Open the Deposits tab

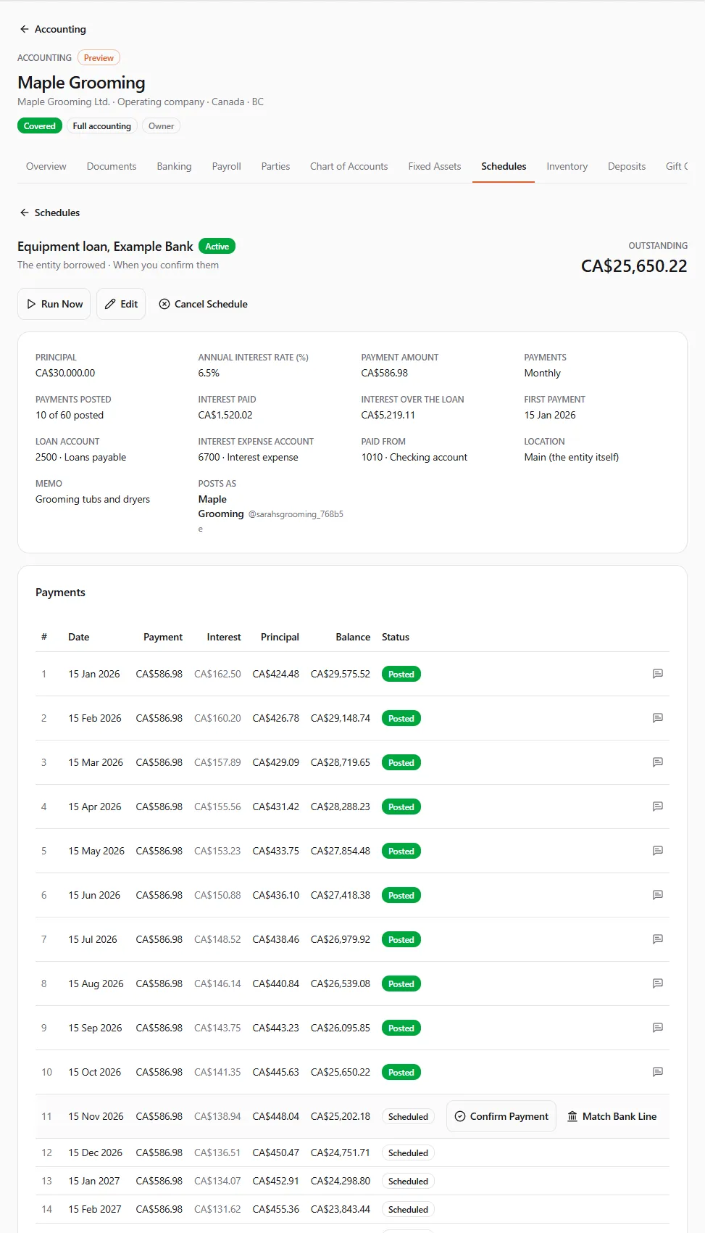coord(627,166)
